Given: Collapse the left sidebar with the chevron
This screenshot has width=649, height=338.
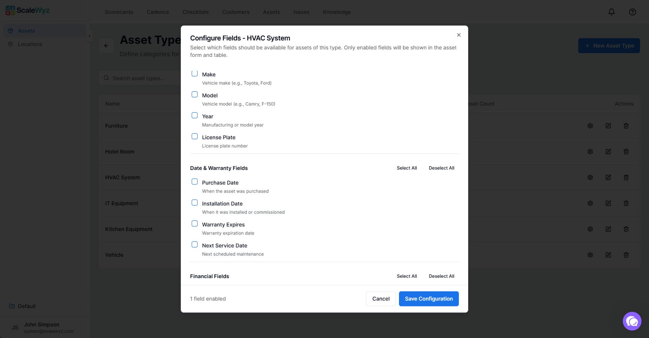Looking at the screenshot, I should 89,36.
